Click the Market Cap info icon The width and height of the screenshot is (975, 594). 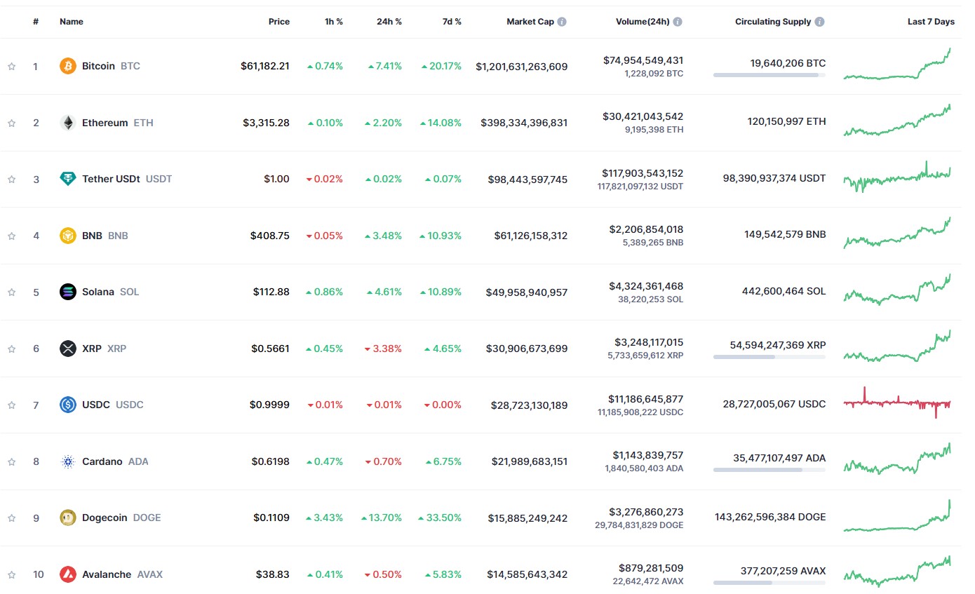562,22
